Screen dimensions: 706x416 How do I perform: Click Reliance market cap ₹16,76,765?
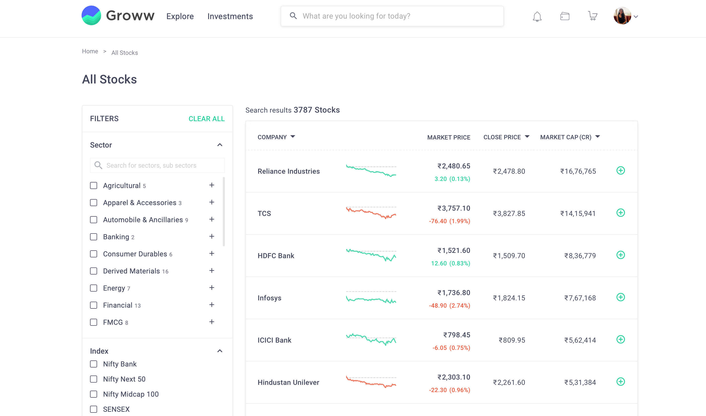(578, 171)
